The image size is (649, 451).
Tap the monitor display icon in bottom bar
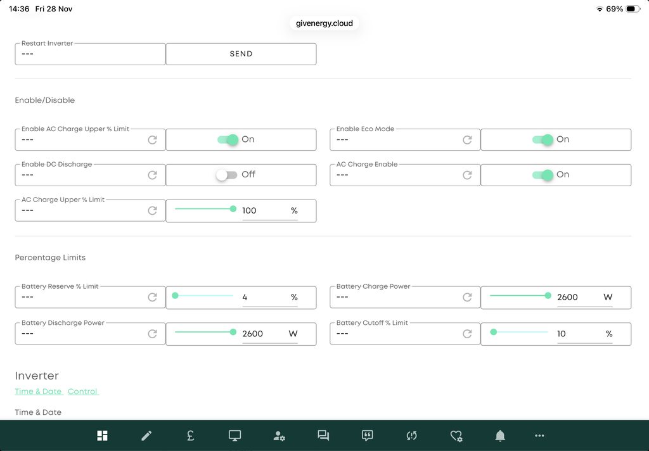(x=235, y=436)
